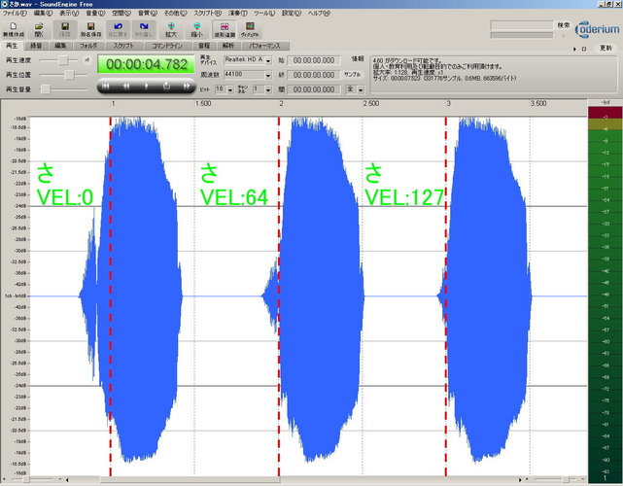Click the search text field
623x486 pixels.
point(522,25)
